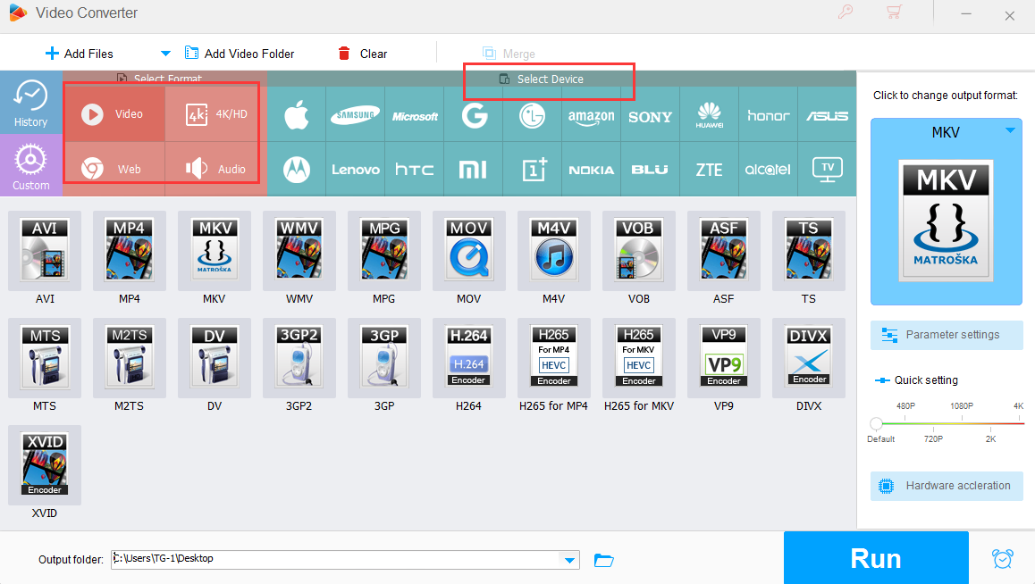
Task: Select BLU device brand
Action: (650, 170)
